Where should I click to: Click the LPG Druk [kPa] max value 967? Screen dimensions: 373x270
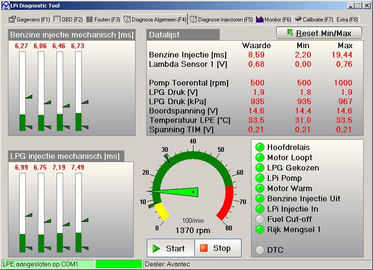345,101
